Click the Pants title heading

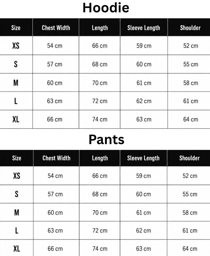point(107,140)
